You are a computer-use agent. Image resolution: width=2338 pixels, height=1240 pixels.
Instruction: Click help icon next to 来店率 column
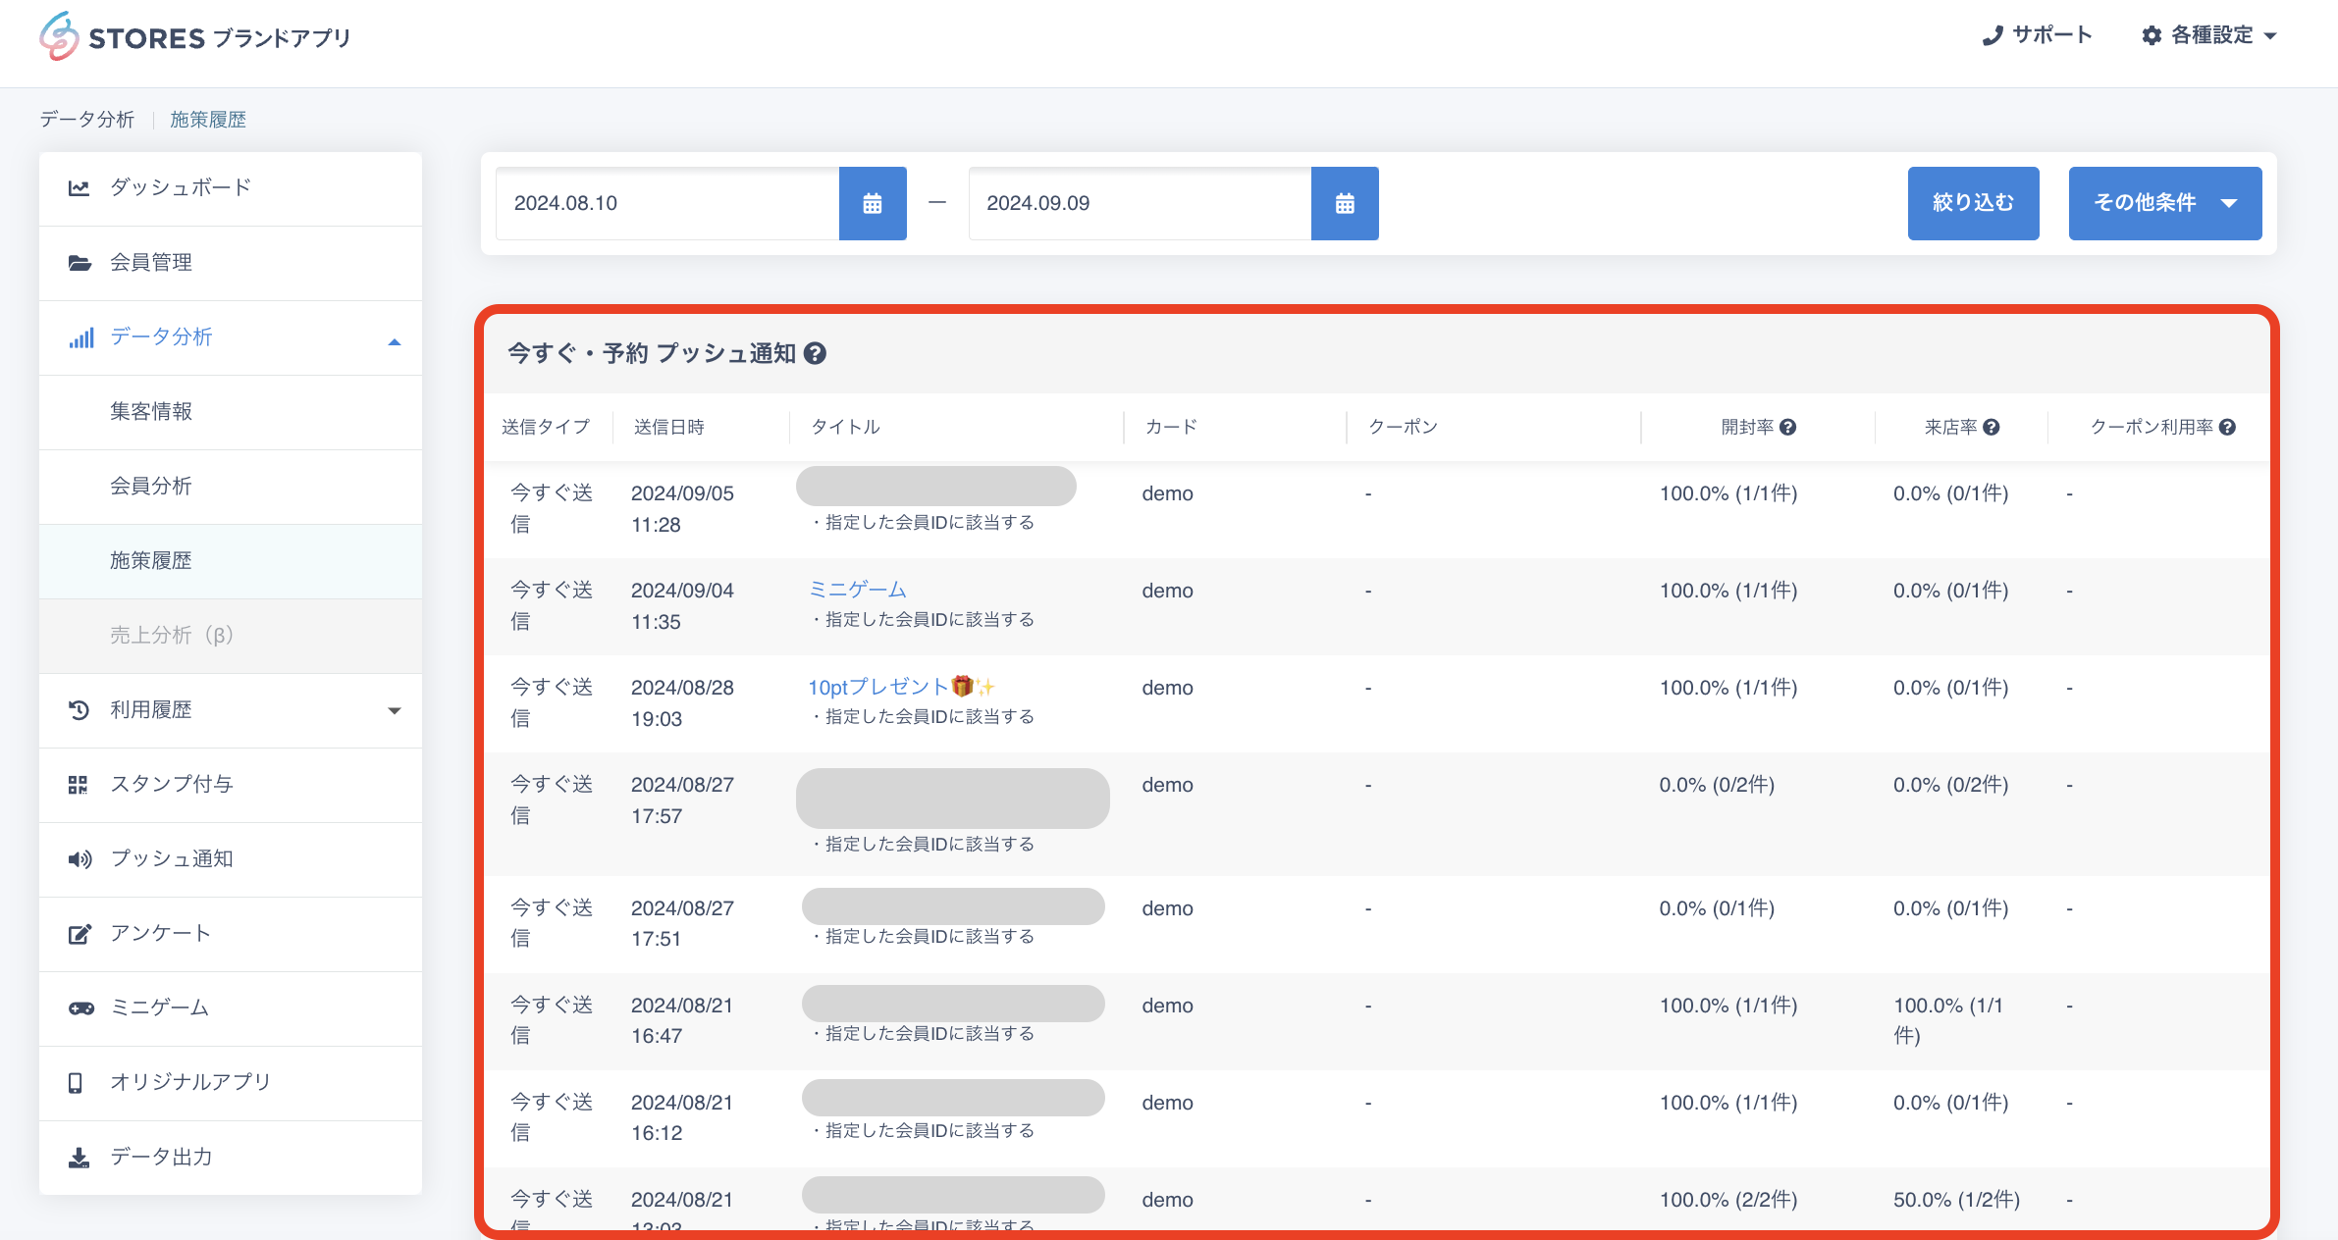point(1992,427)
